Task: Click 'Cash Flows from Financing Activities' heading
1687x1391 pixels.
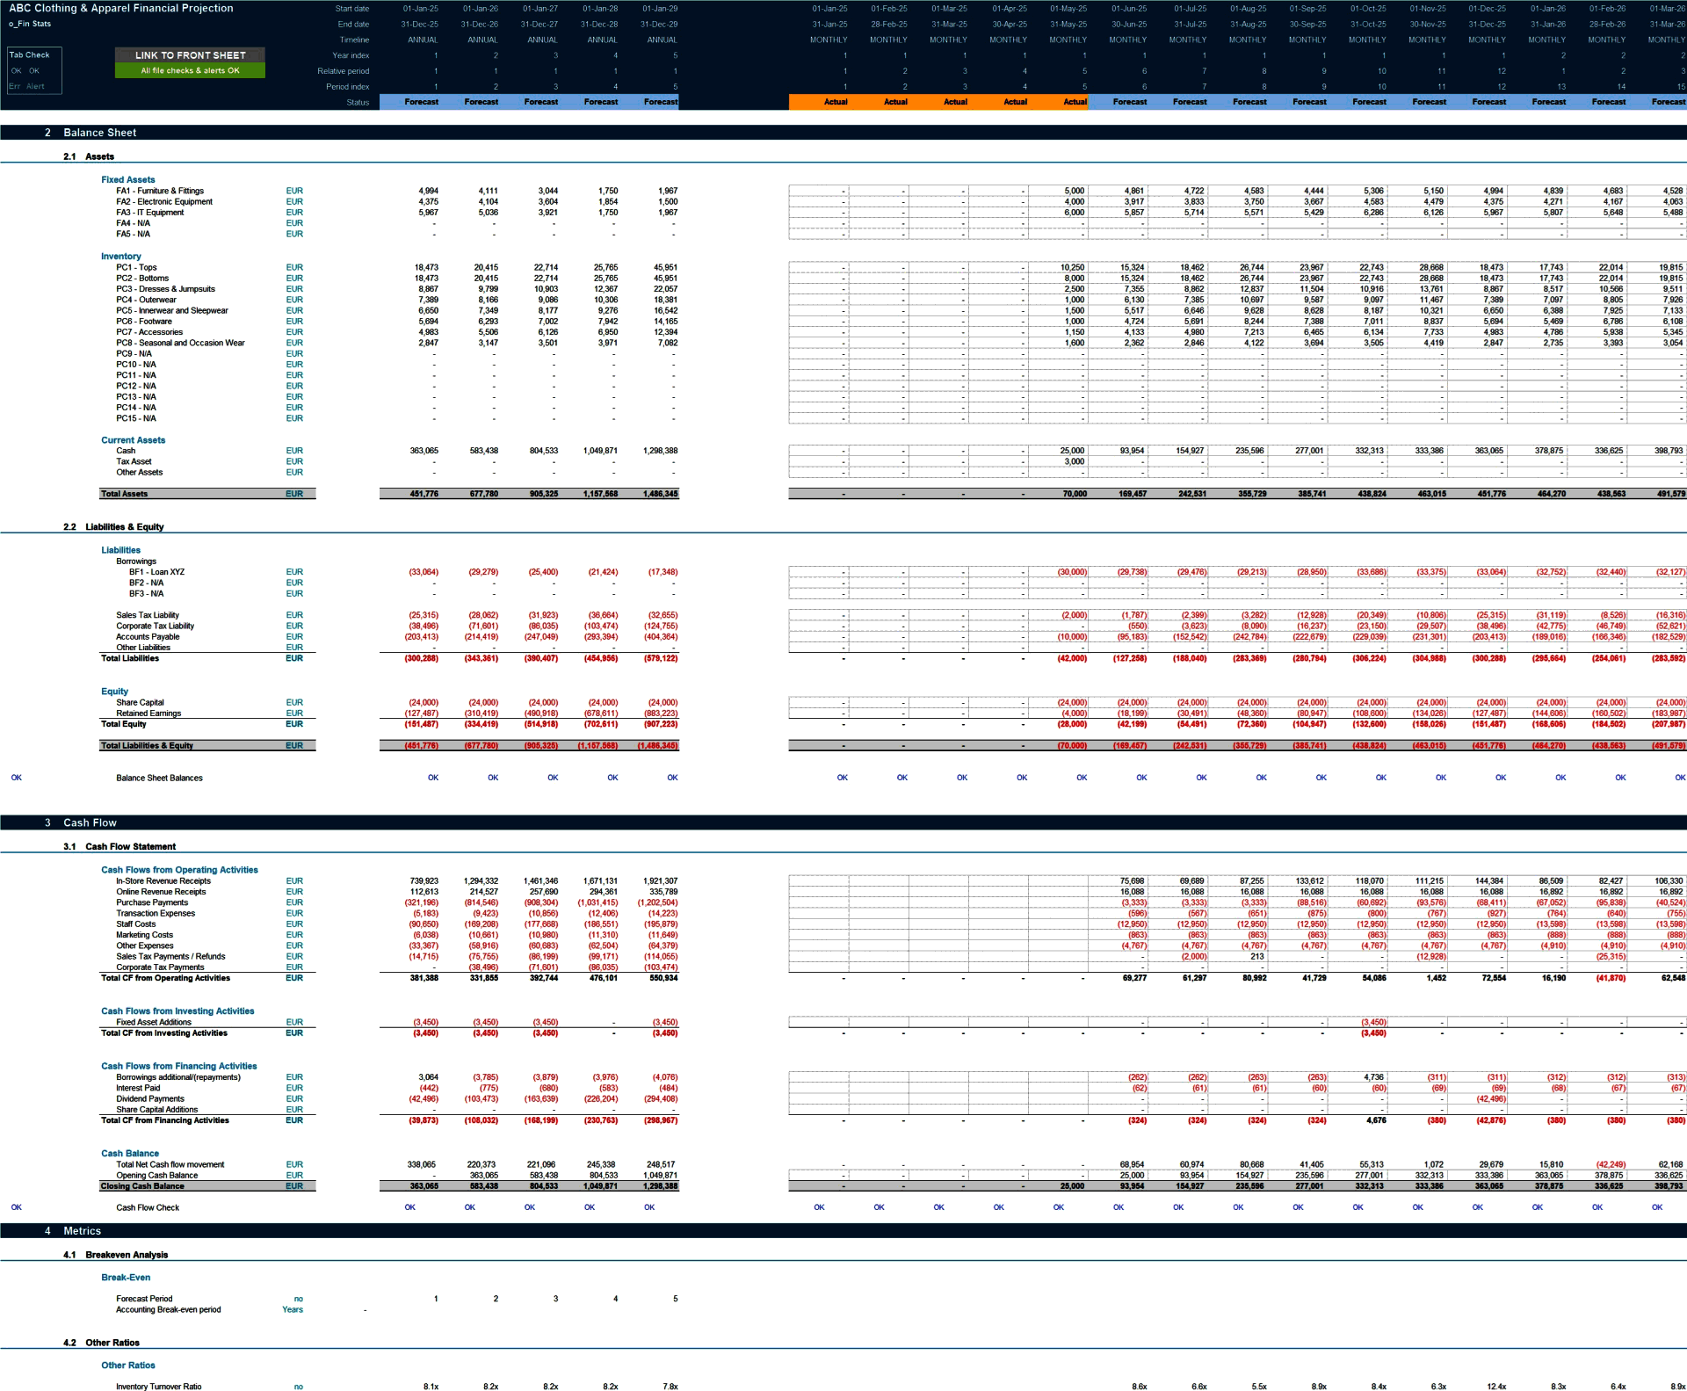Action: click(178, 1067)
